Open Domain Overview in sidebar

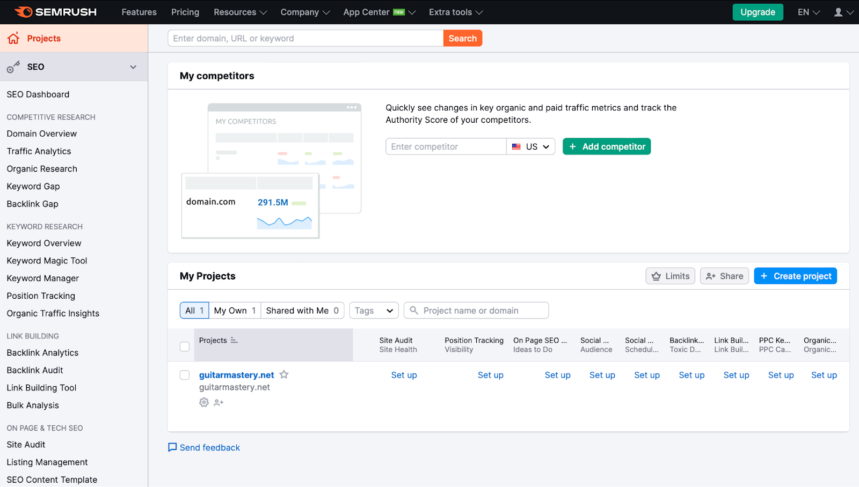tap(42, 134)
